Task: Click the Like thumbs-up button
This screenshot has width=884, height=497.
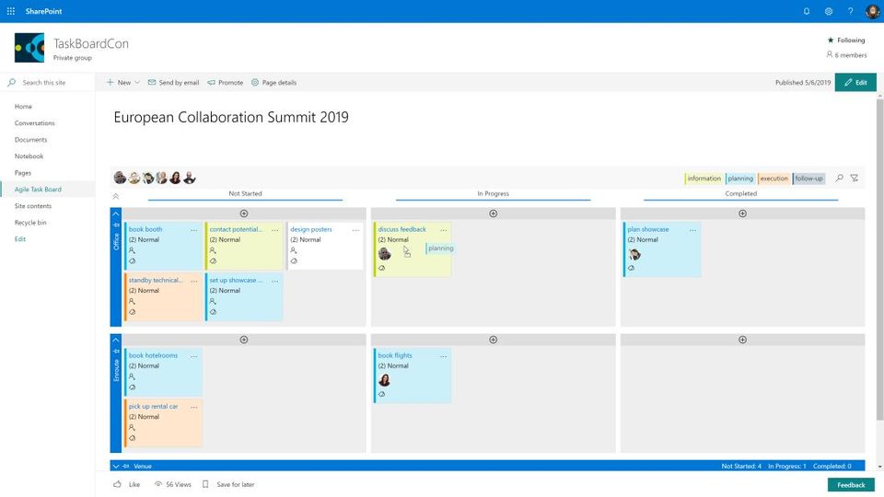Action: tap(127, 485)
